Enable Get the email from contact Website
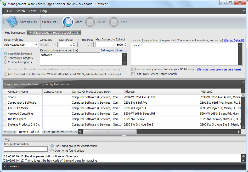 coord(6,74)
